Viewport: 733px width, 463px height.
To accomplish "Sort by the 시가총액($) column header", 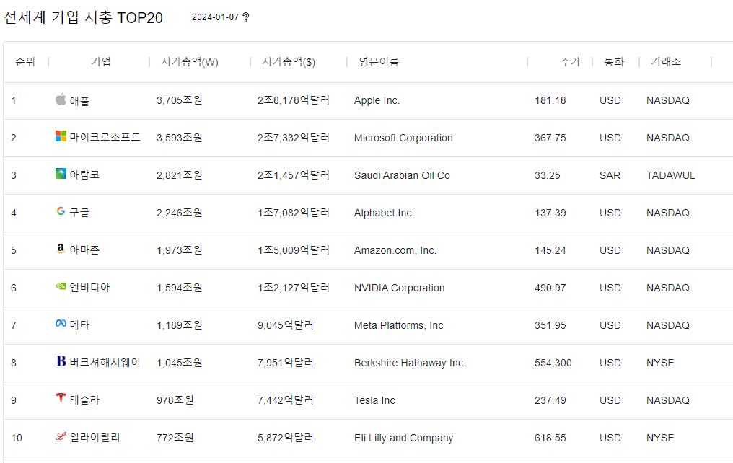I will (x=289, y=62).
